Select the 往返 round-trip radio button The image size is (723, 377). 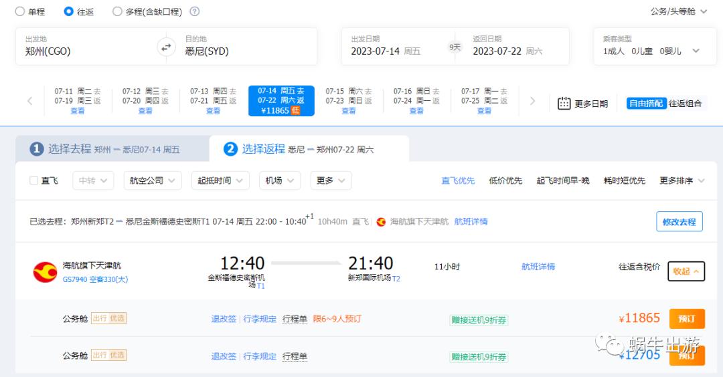pos(68,11)
